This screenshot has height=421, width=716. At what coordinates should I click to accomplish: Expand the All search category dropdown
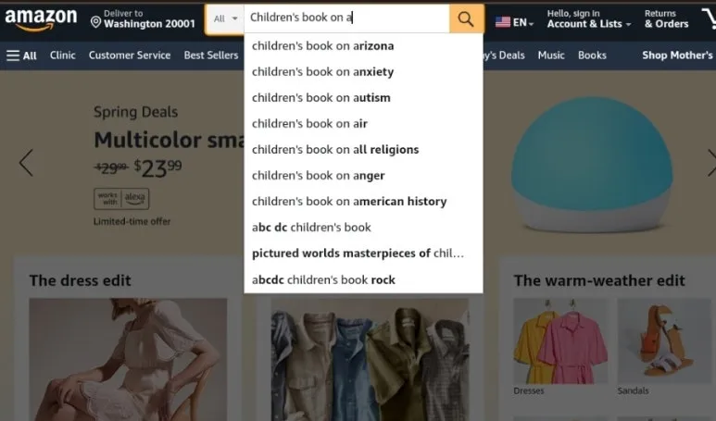(225, 19)
